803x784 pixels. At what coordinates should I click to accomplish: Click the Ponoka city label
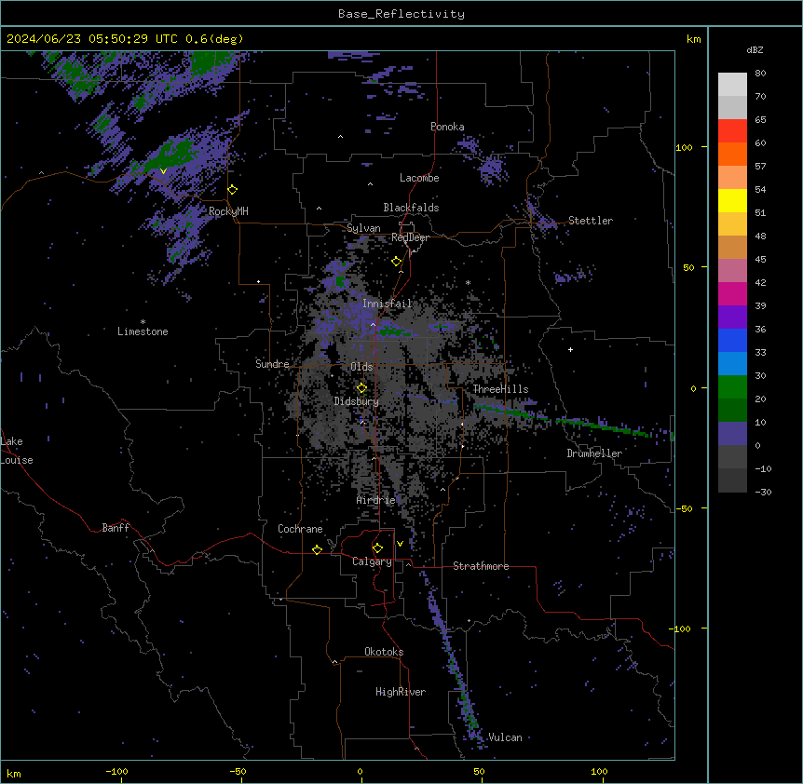447,127
